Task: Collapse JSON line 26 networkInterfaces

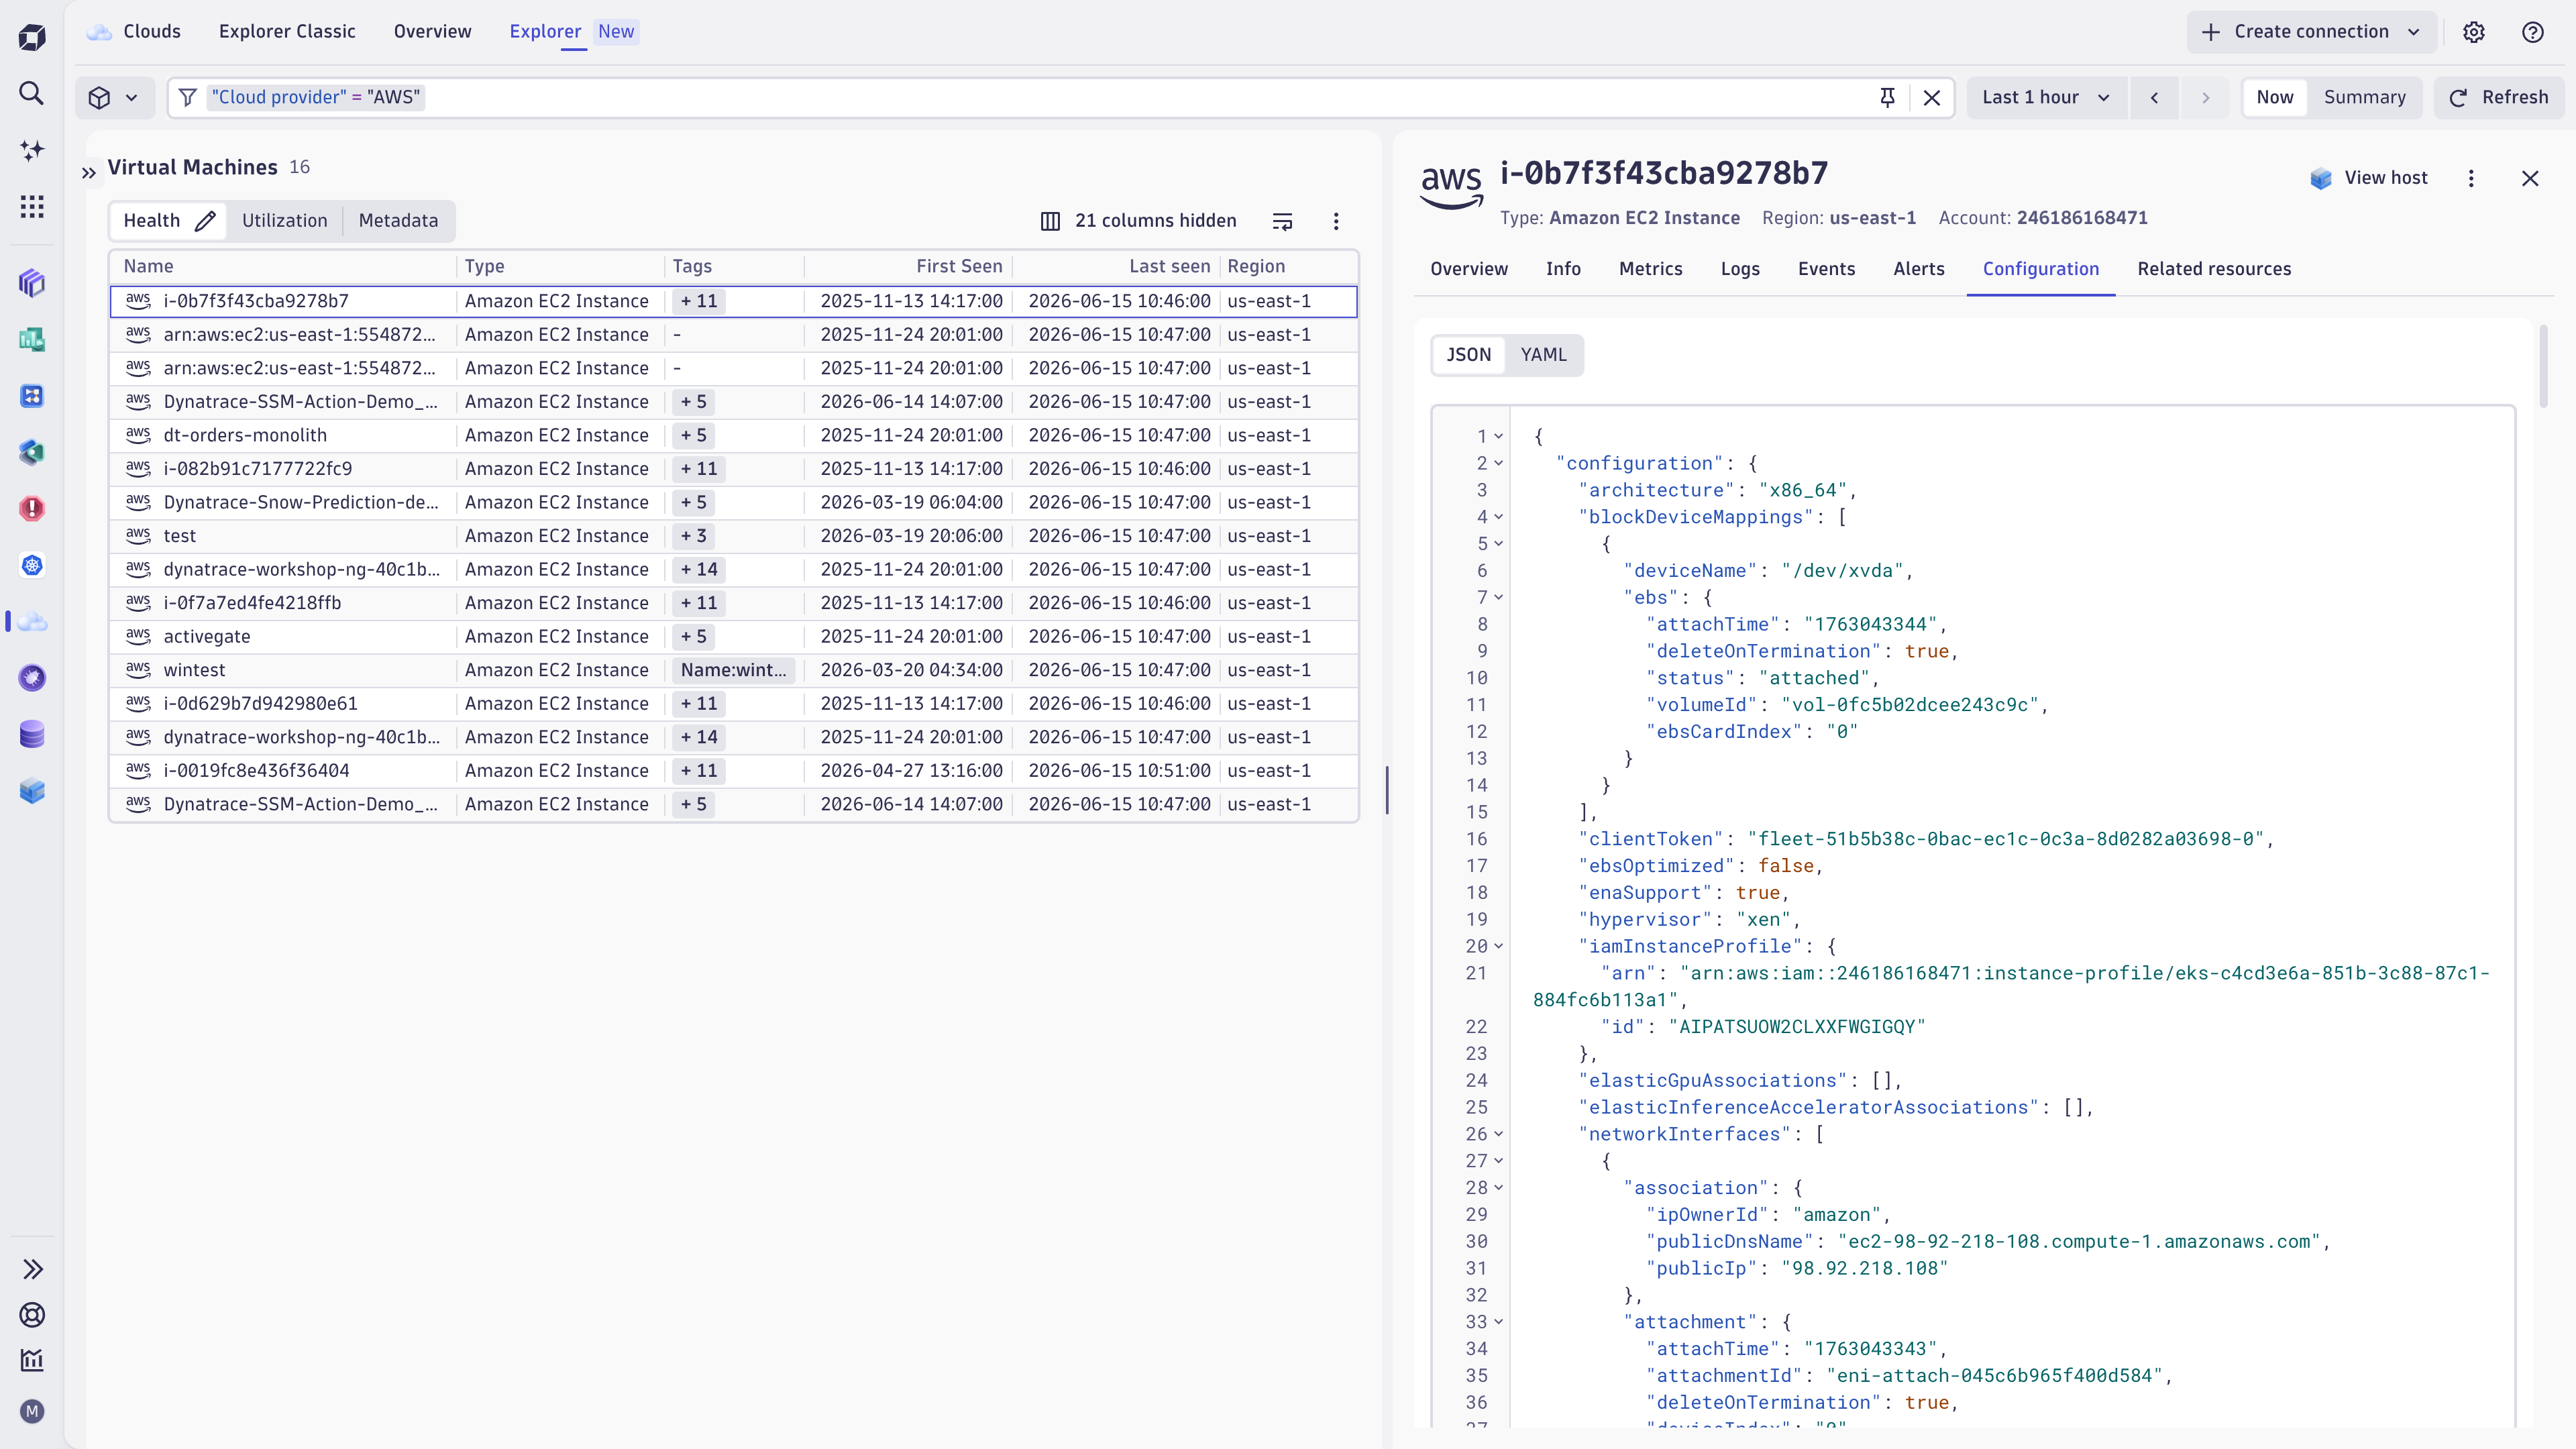Action: [x=1498, y=1134]
